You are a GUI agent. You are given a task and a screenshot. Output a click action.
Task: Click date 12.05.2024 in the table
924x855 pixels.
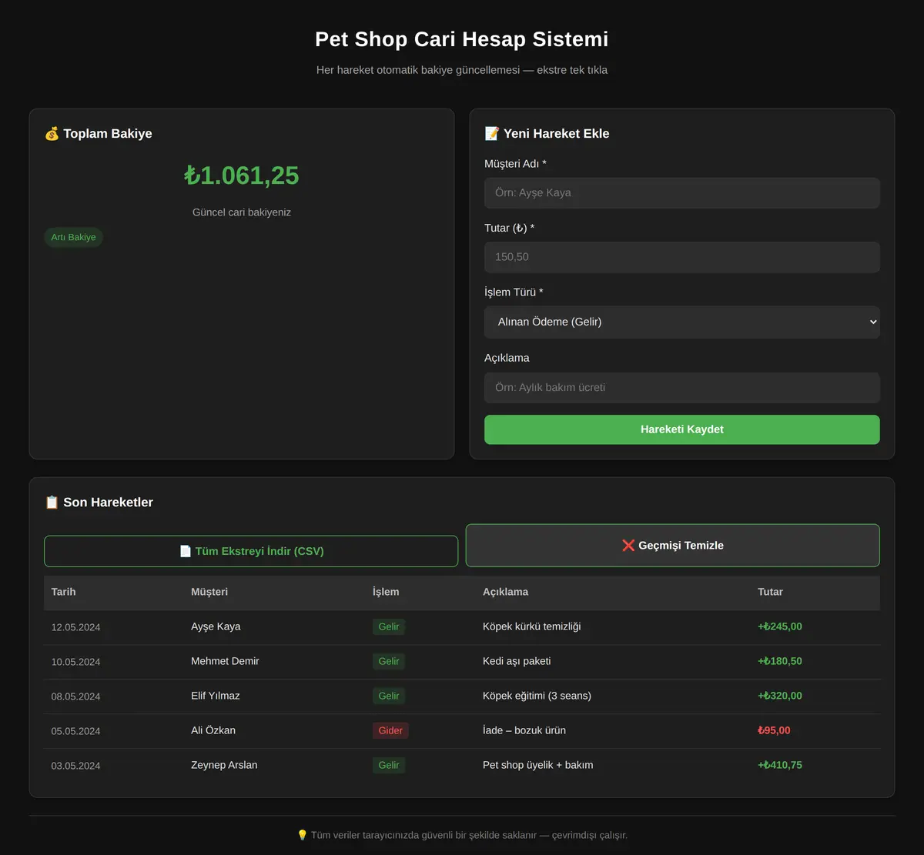point(75,627)
